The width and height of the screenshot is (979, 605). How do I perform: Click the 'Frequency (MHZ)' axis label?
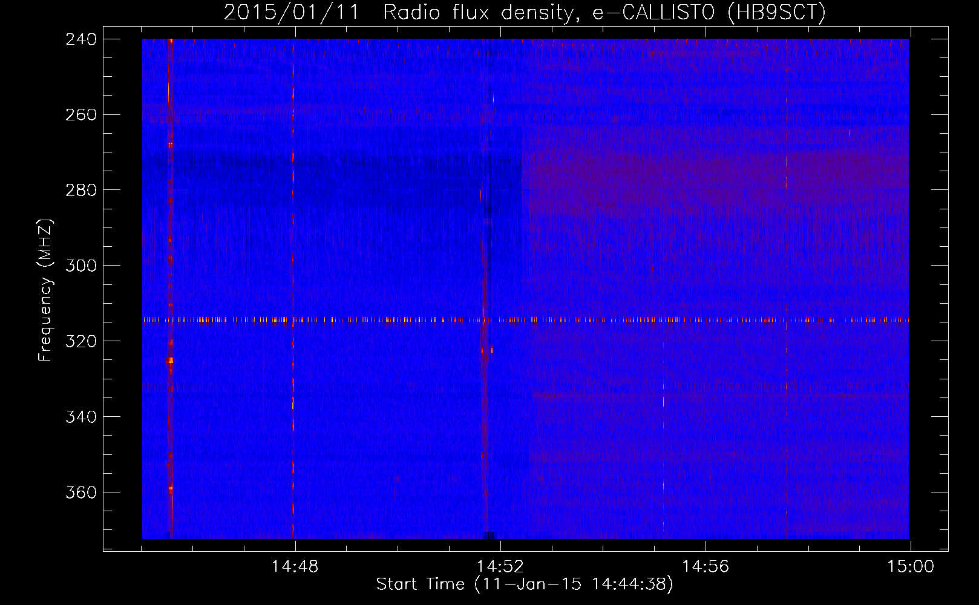click(x=45, y=290)
